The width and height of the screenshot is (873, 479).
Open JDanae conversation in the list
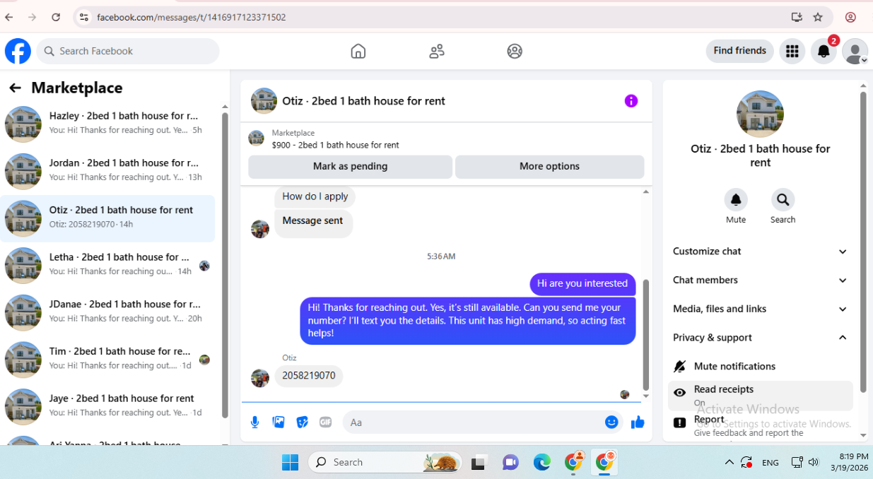(108, 312)
